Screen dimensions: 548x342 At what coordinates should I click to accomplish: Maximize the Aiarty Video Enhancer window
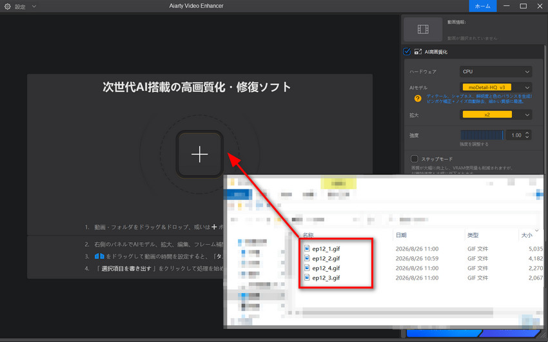pos(524,6)
